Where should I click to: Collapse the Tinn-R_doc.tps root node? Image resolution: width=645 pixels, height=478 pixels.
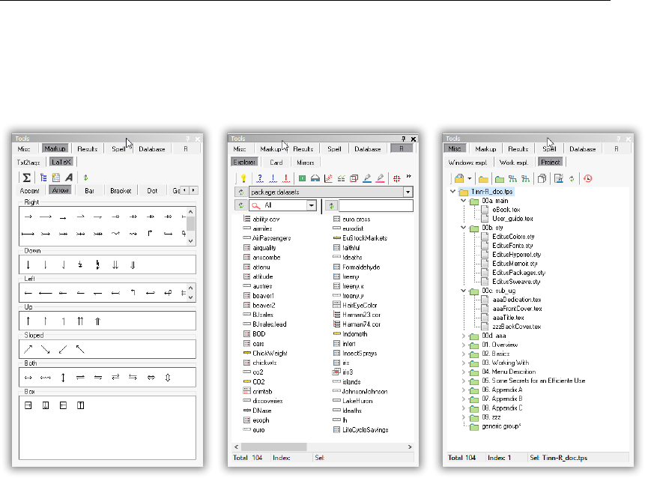point(453,192)
